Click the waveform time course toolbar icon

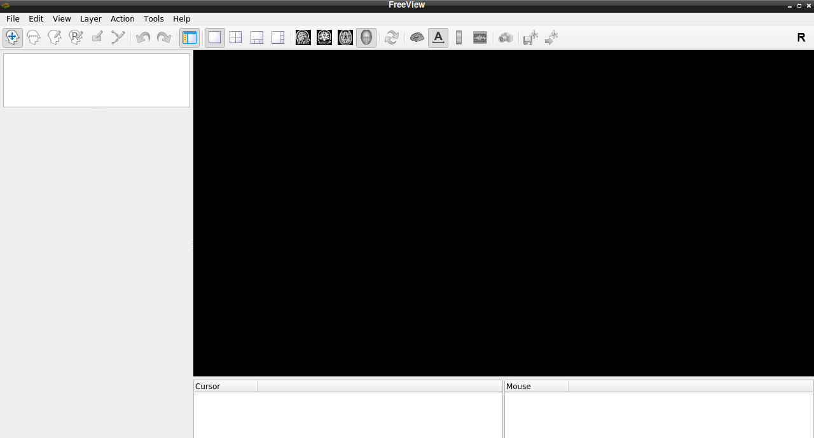(480, 38)
